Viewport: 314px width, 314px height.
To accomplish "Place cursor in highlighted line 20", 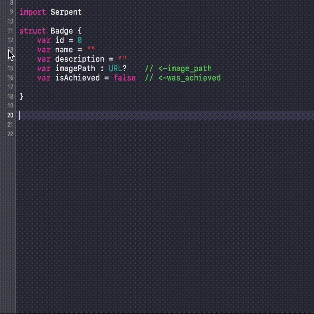I will click(x=165, y=115).
